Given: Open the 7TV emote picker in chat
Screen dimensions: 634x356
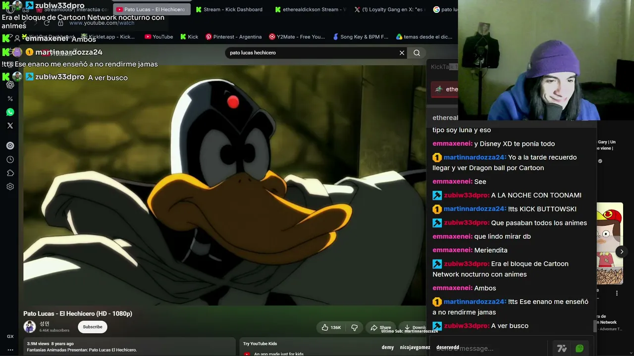Looking at the screenshot, I should tap(562, 349).
